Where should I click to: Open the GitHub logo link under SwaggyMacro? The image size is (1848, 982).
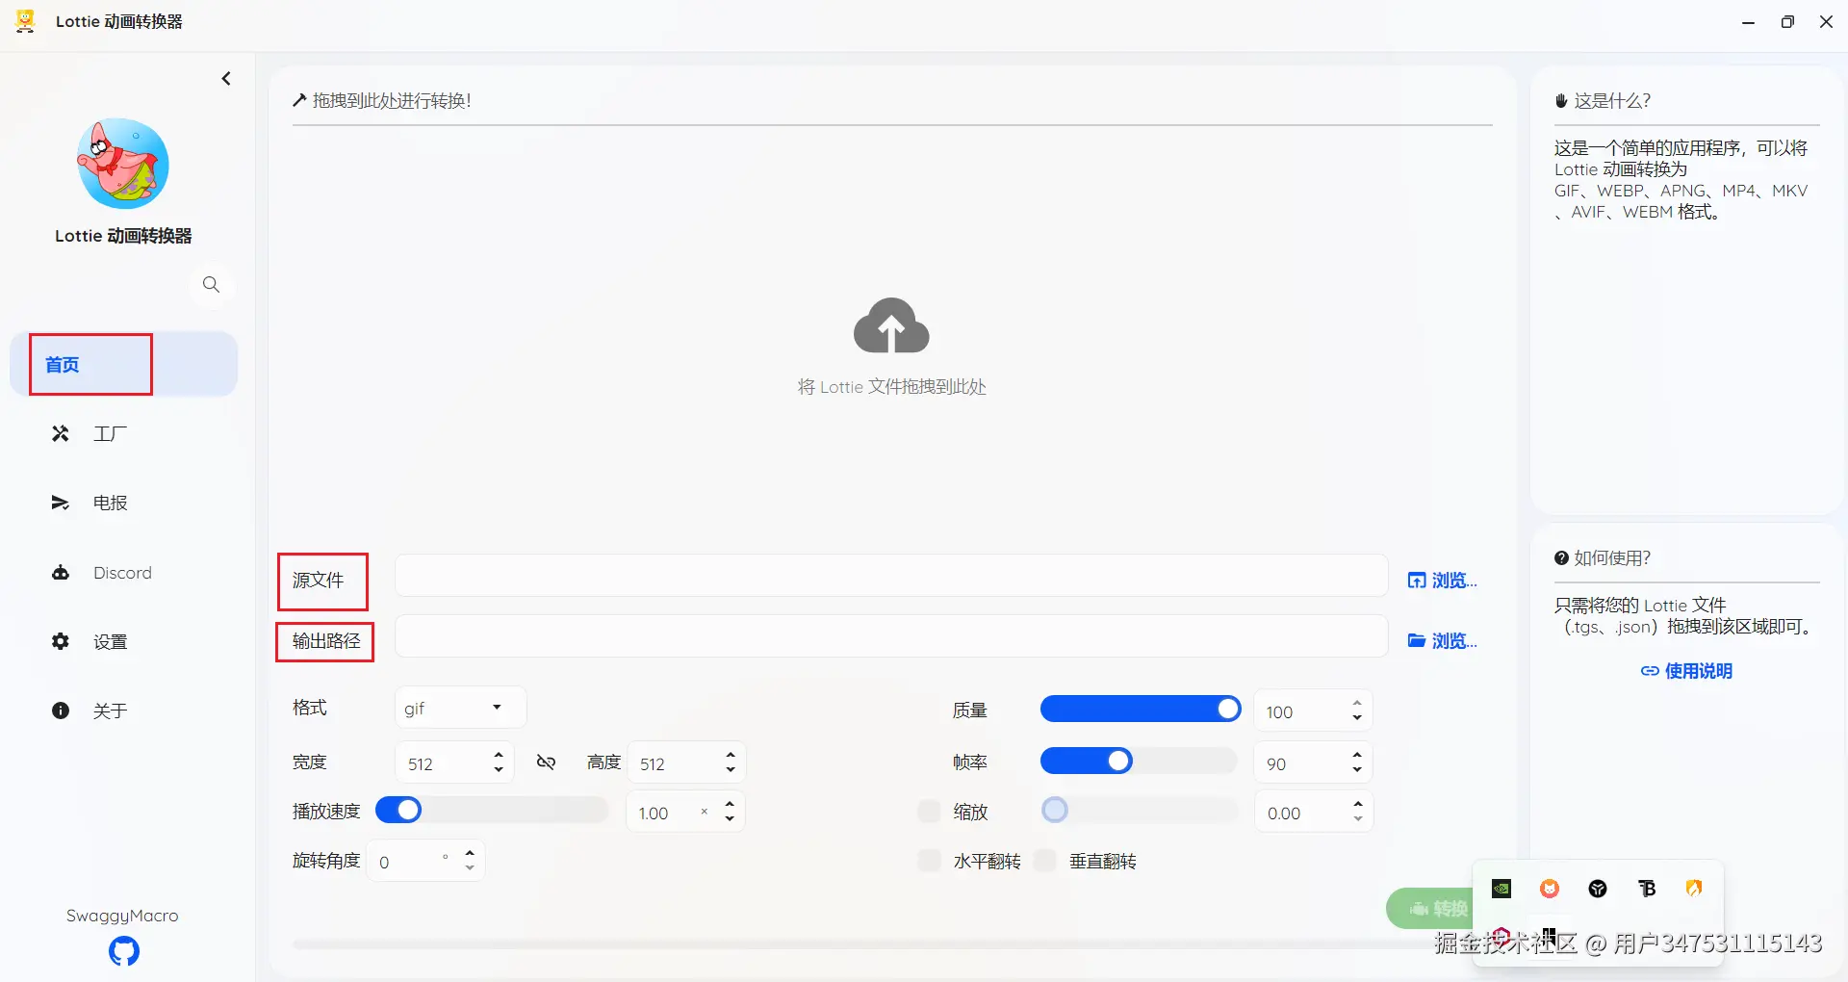pyautogui.click(x=124, y=951)
